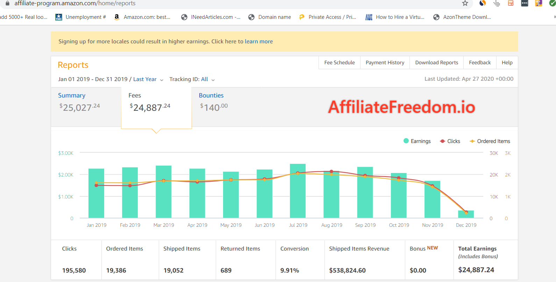Switch to the Summary tab

tap(86, 107)
